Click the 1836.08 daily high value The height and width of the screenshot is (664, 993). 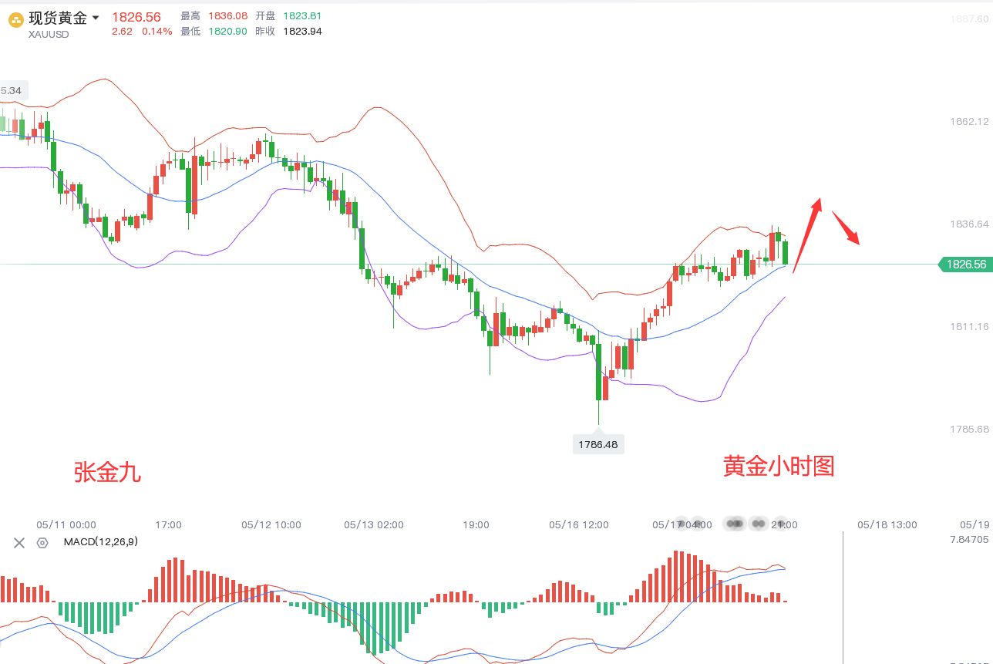click(x=227, y=16)
